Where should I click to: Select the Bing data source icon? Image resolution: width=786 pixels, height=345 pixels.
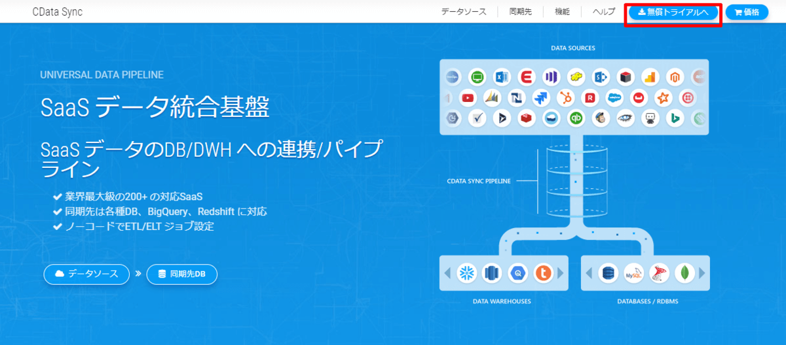675,118
